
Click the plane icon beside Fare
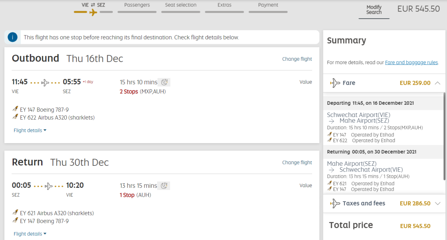click(x=335, y=83)
